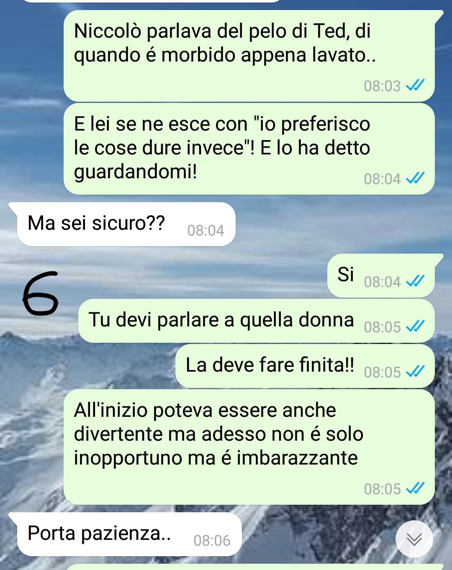452x570 pixels.
Task: Tap the 08:06 timestamp on 'Porta pazienza..'
Action: coord(212,541)
